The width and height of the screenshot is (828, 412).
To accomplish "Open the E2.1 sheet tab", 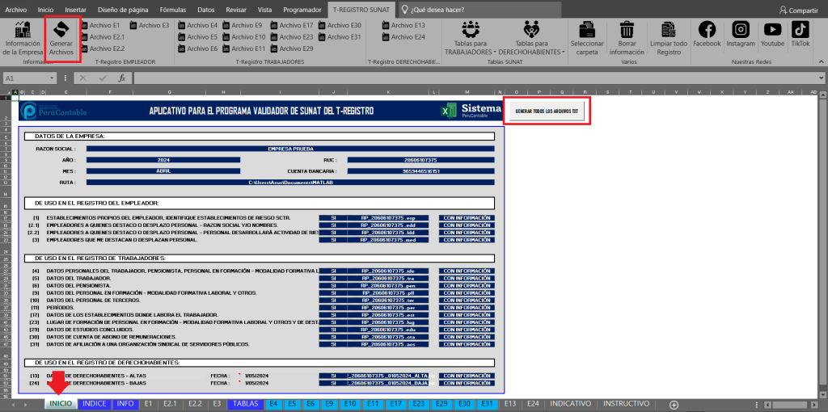I will (170, 404).
